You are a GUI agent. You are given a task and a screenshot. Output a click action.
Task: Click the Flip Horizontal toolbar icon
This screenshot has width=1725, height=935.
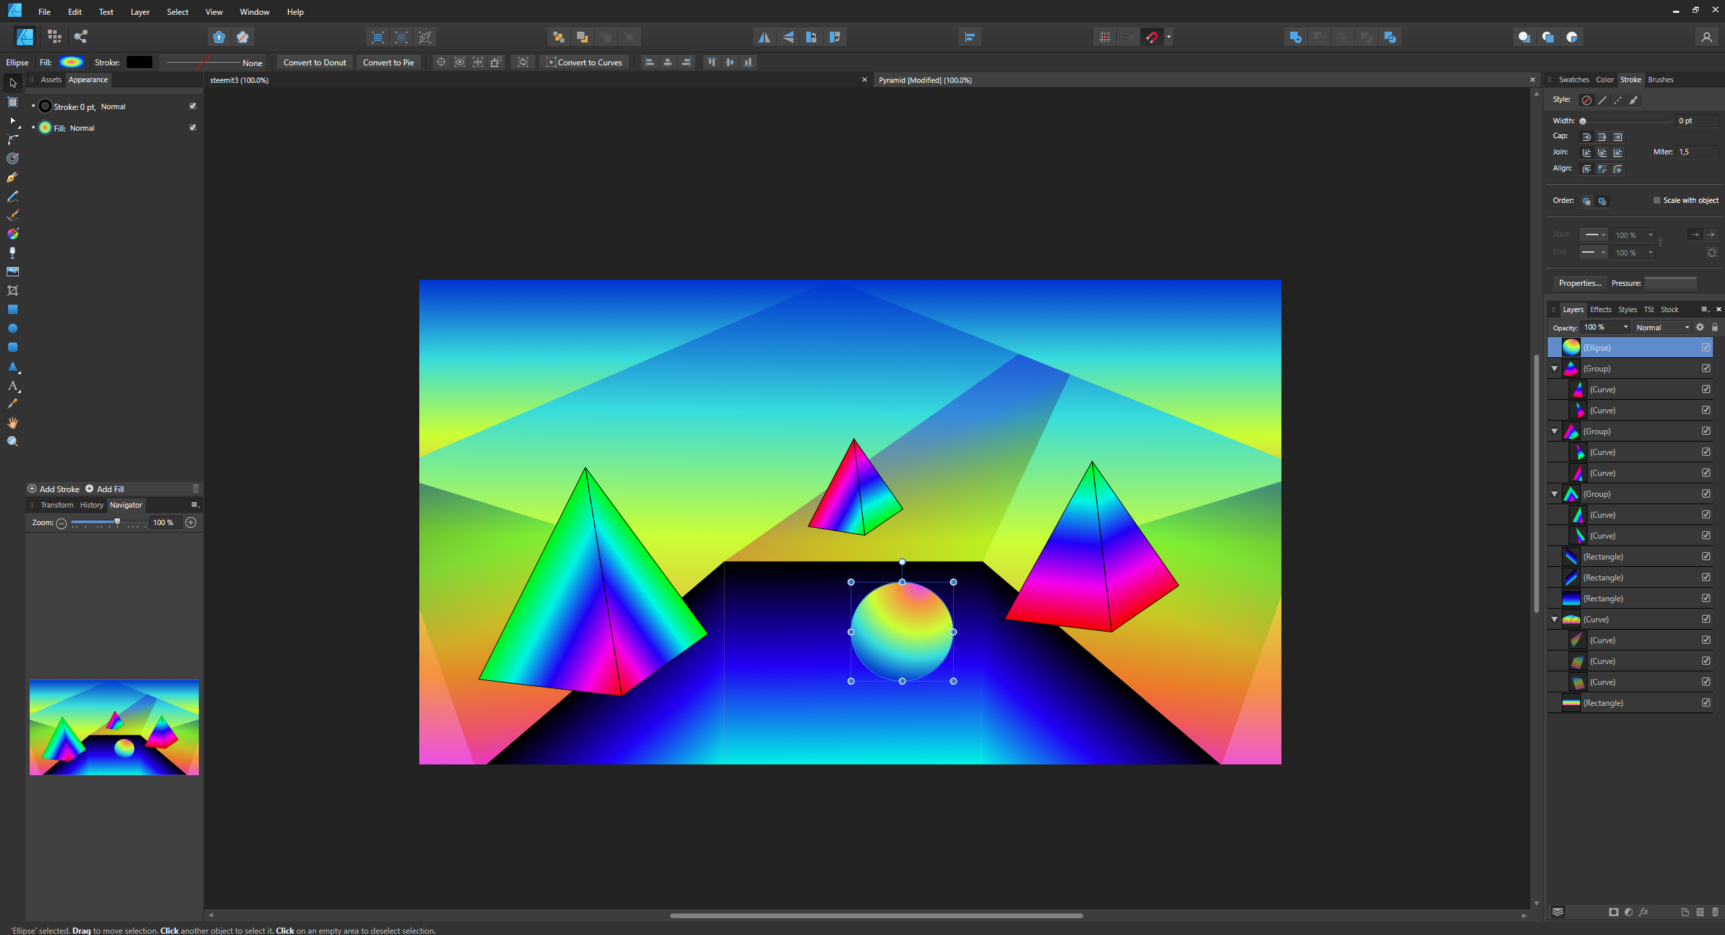[x=764, y=37]
